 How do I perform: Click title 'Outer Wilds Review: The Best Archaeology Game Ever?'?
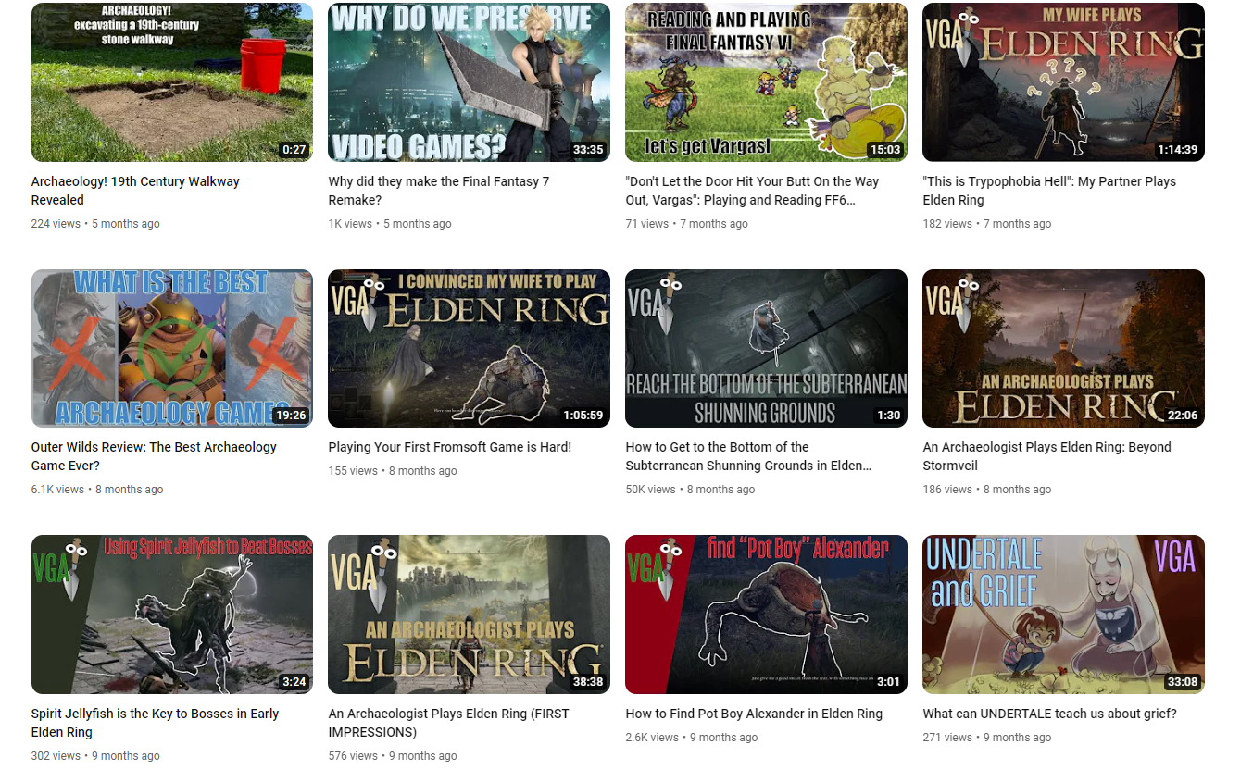154,456
